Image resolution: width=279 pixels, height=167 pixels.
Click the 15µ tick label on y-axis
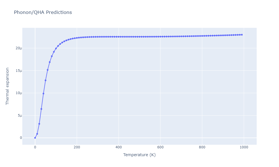pos(19,71)
